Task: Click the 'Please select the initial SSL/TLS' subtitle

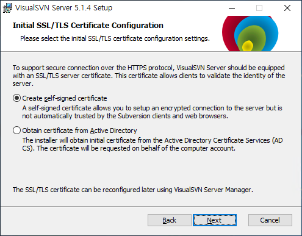Action: (x=115, y=38)
